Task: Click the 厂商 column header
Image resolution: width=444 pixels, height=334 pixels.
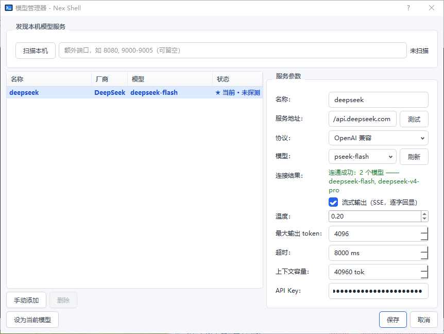Action: [110, 79]
